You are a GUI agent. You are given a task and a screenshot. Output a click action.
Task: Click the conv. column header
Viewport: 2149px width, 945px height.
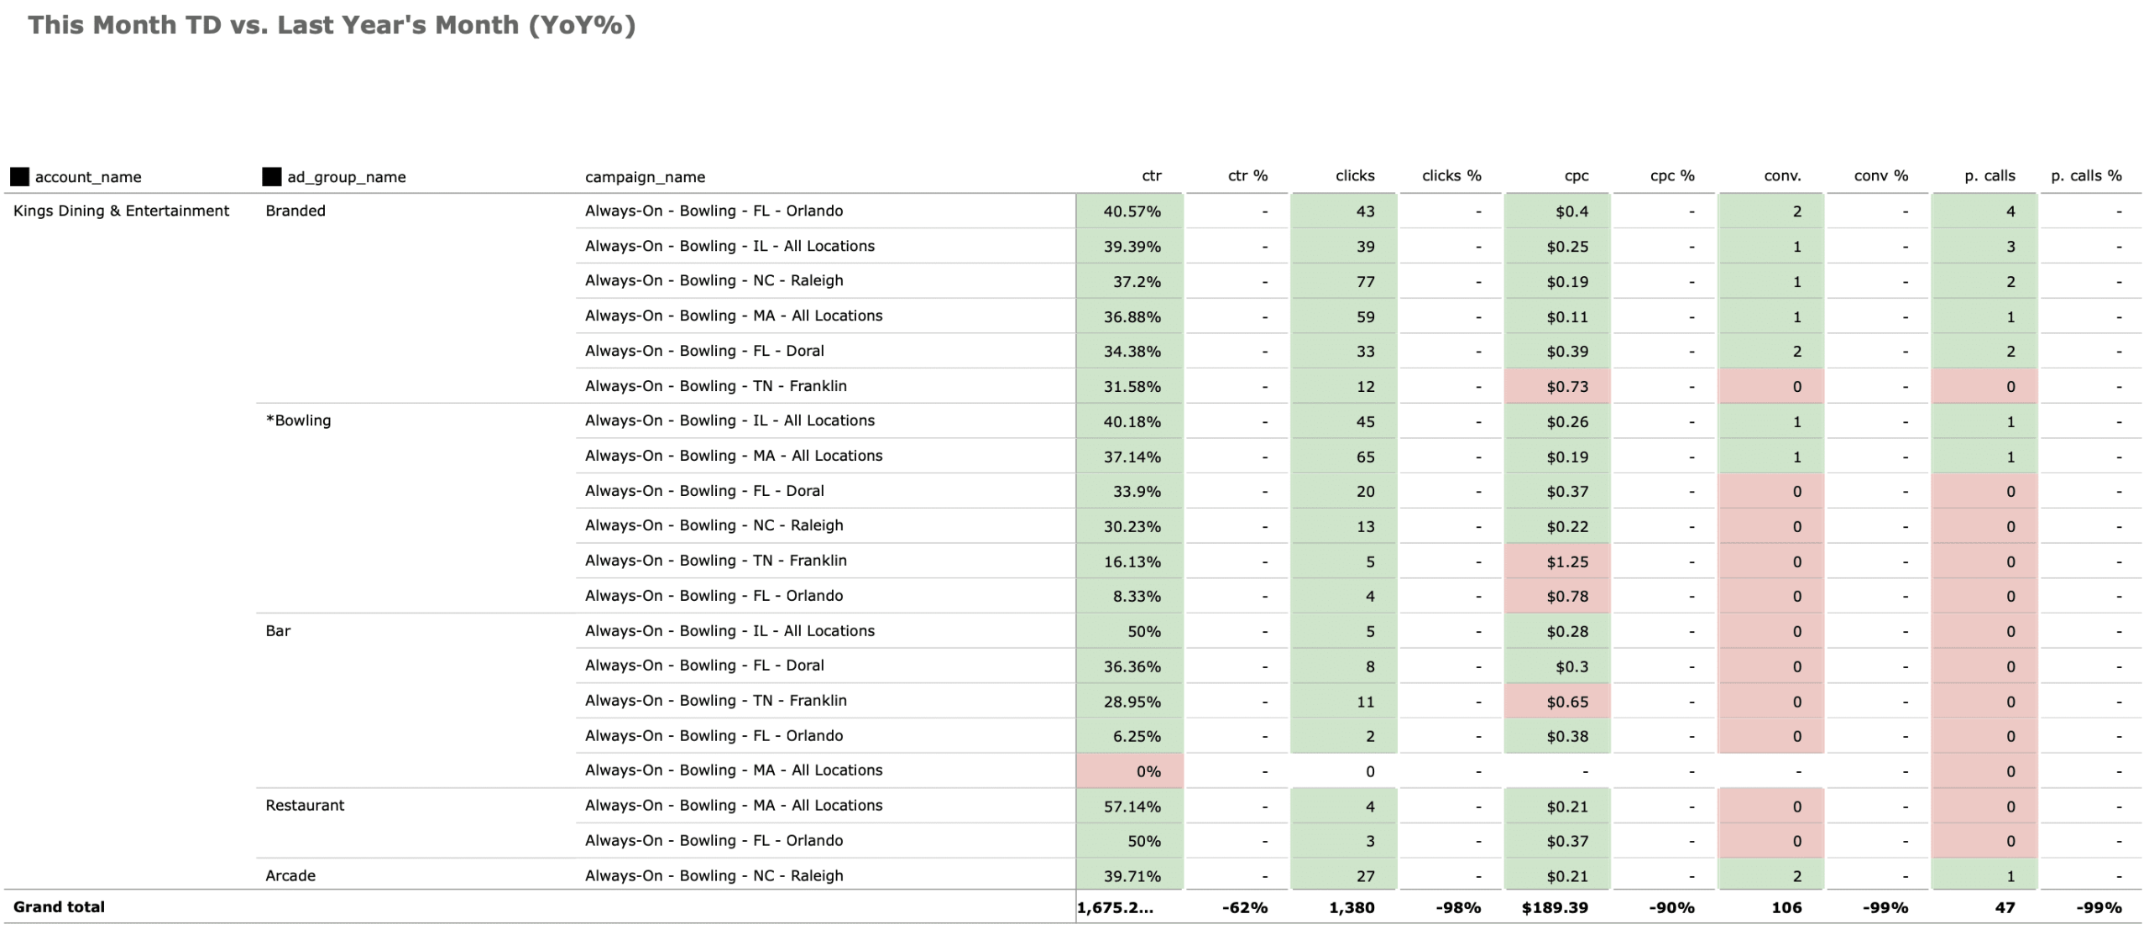[x=1781, y=176]
